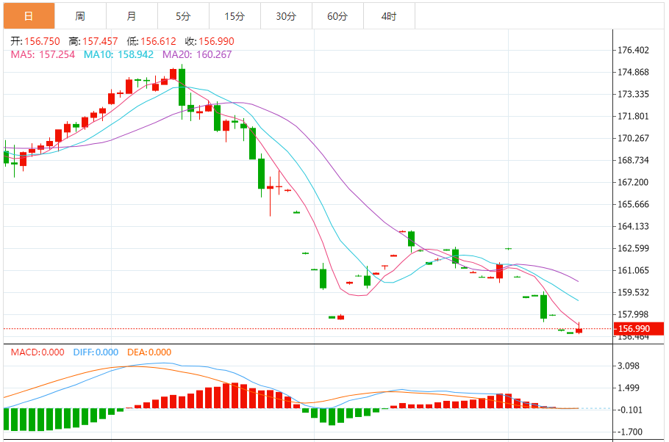
Task: Click the 174.868 price axis label
Action: (x=634, y=72)
